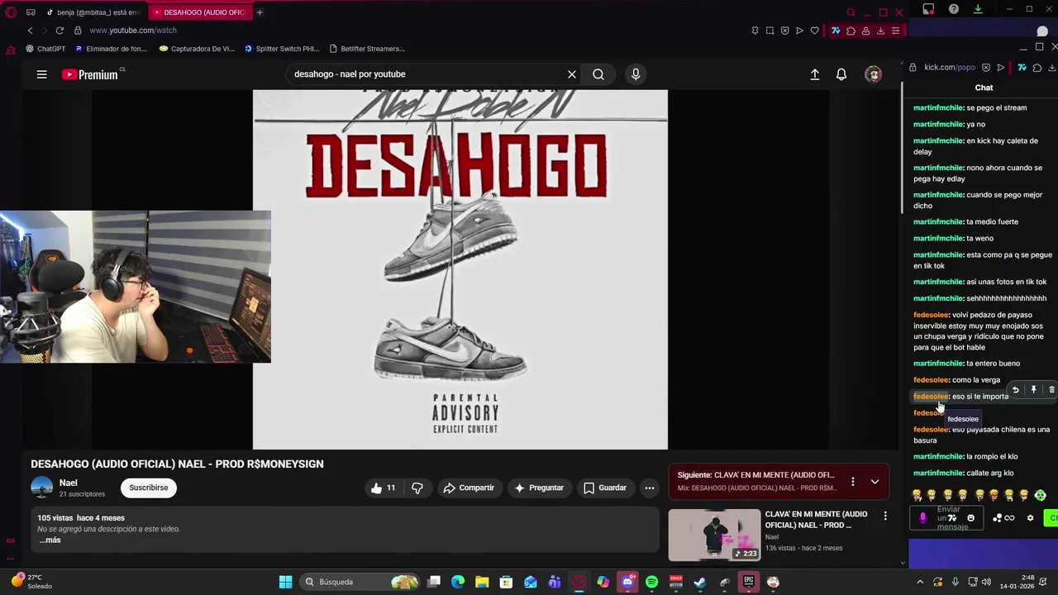
Task: Open the Nael channel name link
Action: 69,483
